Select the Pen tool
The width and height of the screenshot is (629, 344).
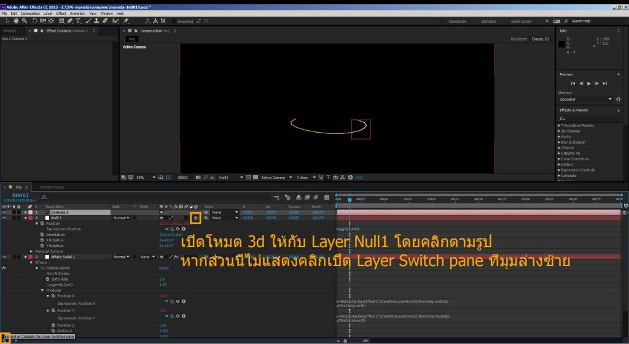click(x=70, y=21)
